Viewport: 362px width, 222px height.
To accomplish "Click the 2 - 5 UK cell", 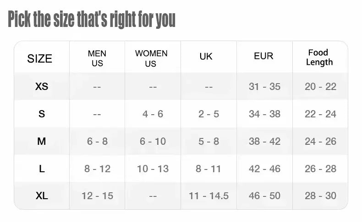I will point(208,114).
